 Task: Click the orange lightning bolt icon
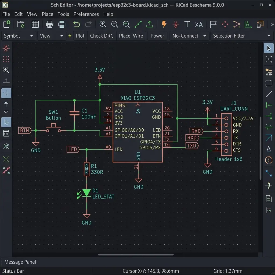[164, 24]
